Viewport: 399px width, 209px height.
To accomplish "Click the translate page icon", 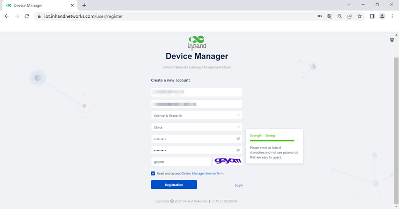I will 329,16.
